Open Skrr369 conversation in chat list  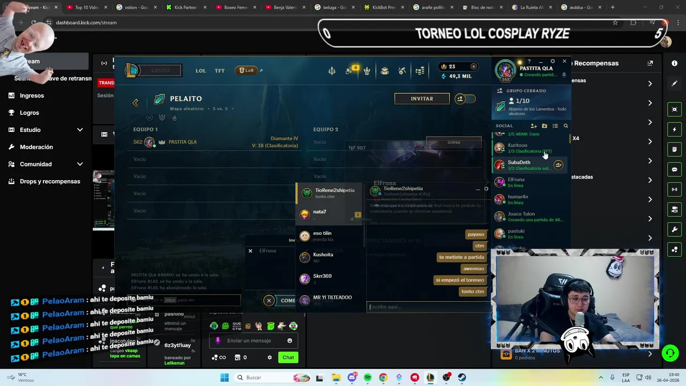[330, 279]
